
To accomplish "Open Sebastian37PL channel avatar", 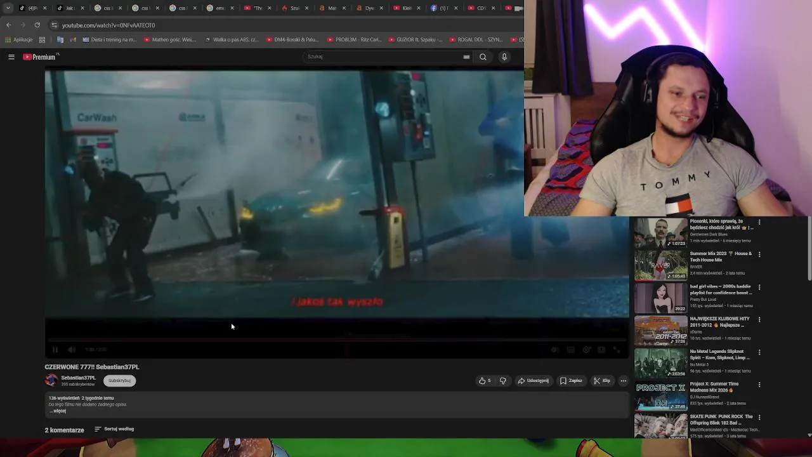I will coord(51,380).
